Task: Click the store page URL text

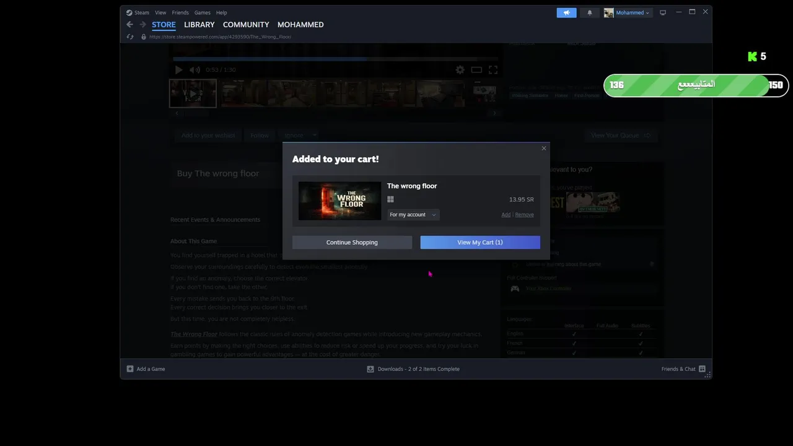Action: coord(220,37)
